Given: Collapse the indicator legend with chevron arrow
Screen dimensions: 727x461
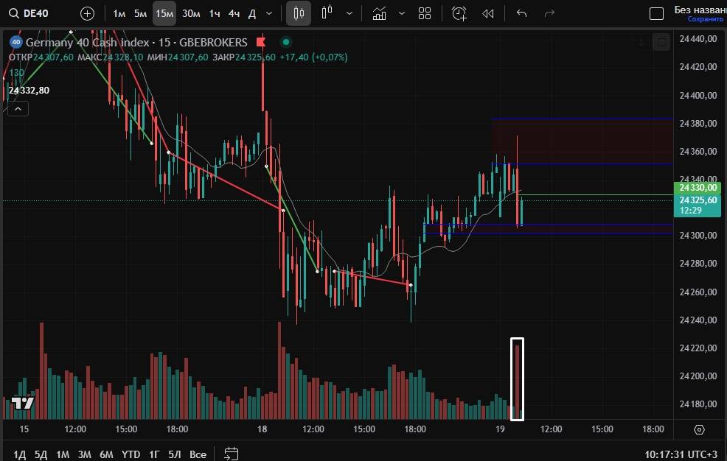Looking at the screenshot, I should pyautogui.click(x=18, y=109).
